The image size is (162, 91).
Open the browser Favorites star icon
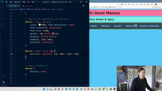137,4
